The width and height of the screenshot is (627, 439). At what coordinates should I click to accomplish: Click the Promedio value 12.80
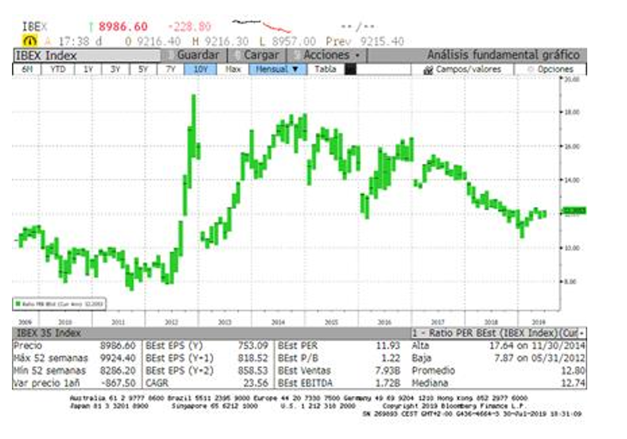tap(574, 371)
